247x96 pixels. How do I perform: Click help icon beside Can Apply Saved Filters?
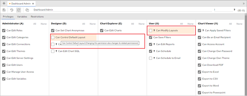coord(203,31)
